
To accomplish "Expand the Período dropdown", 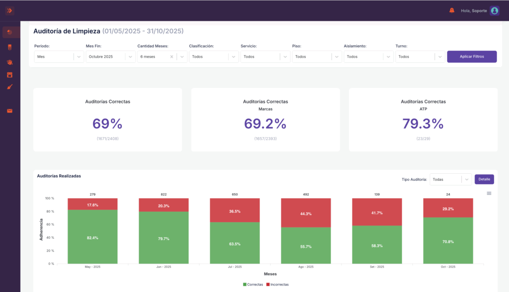I will 59,57.
